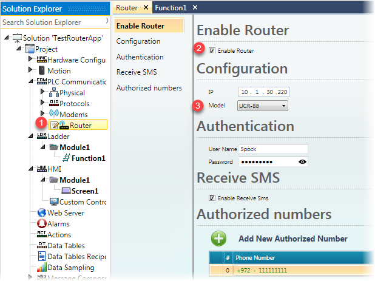Open the Authentication section link

click(140, 57)
